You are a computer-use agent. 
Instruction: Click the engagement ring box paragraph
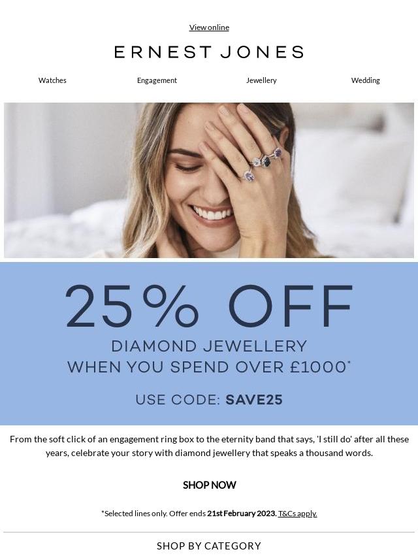pos(209,446)
